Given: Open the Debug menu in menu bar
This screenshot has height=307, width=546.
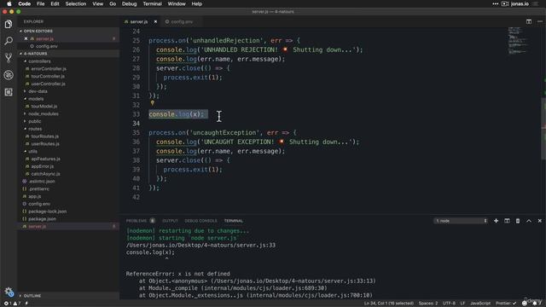Looking at the screenshot, I should (x=129, y=3).
